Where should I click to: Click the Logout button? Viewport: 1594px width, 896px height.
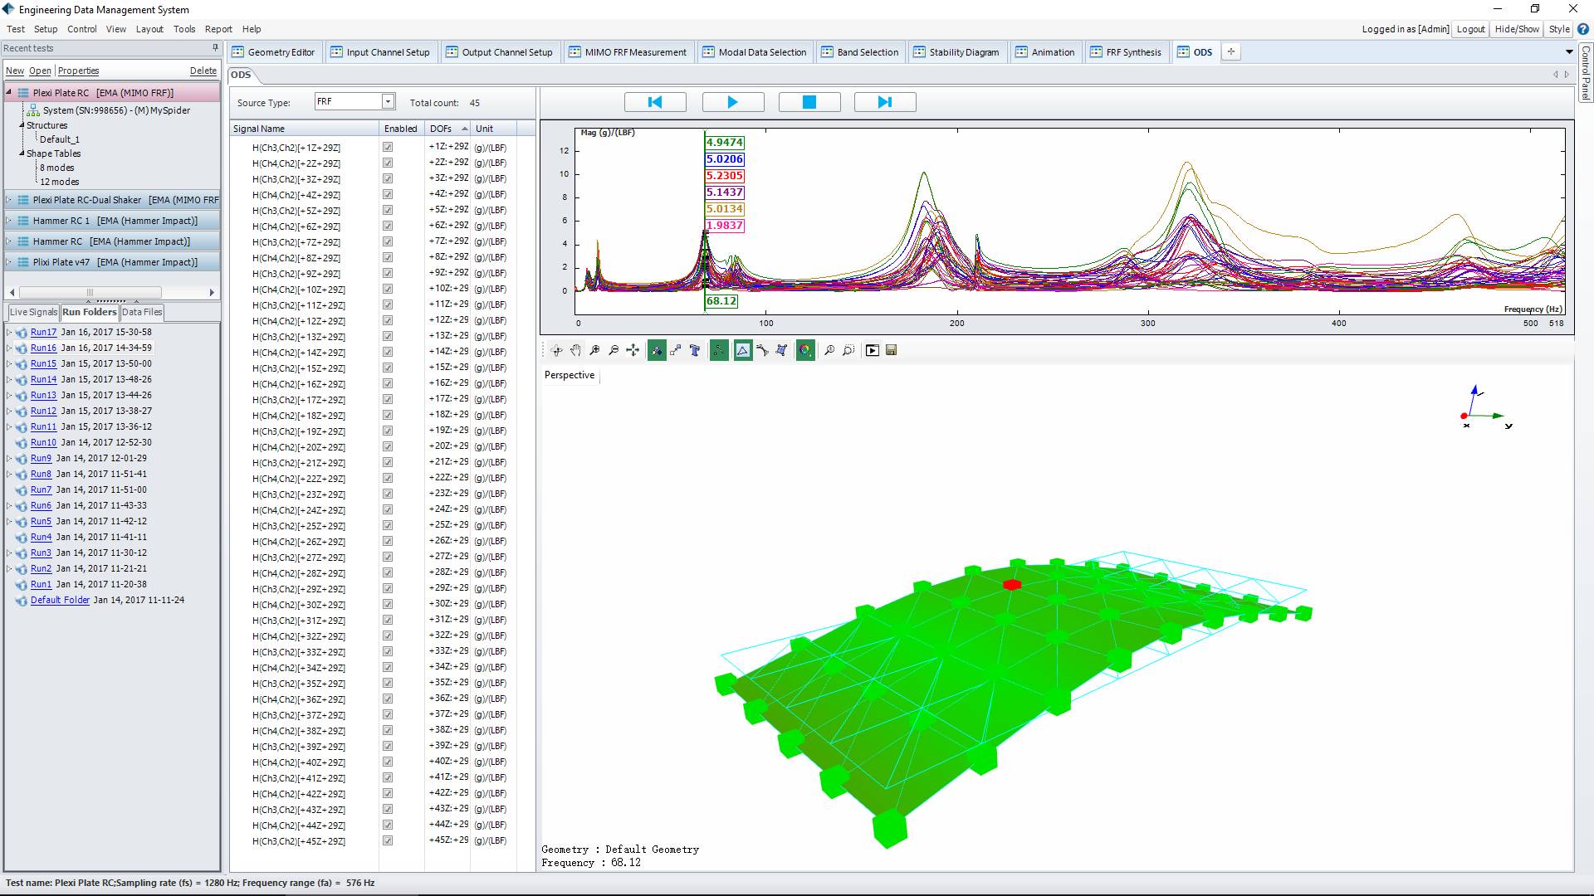[x=1469, y=28]
